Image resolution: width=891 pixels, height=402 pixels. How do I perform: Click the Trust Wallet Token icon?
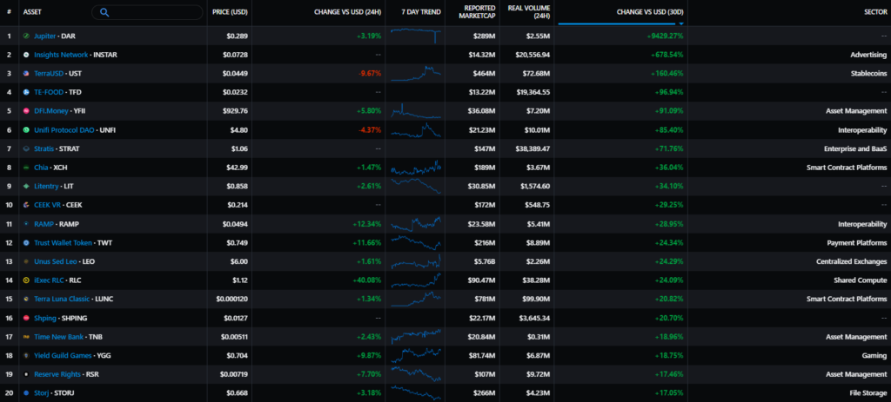point(26,242)
